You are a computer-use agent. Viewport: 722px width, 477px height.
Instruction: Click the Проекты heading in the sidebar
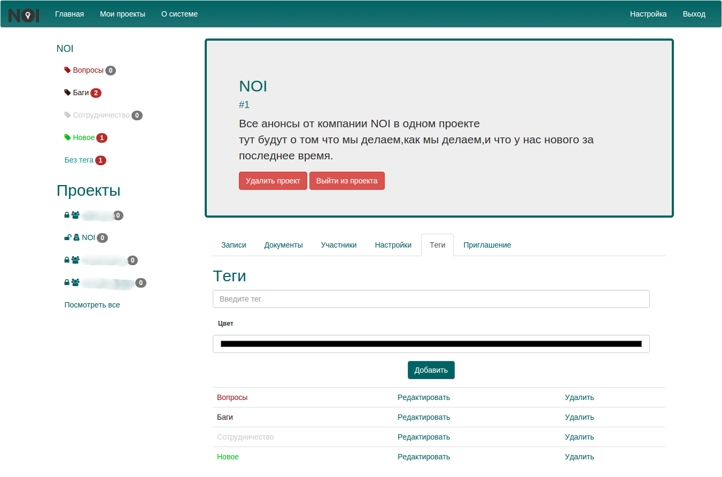click(89, 191)
